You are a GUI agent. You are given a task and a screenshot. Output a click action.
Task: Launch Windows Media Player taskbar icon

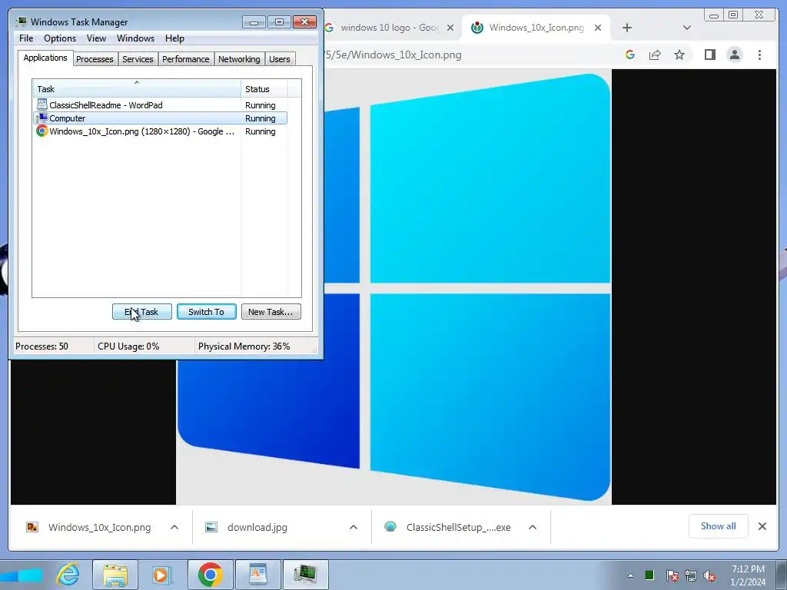pyautogui.click(x=161, y=575)
